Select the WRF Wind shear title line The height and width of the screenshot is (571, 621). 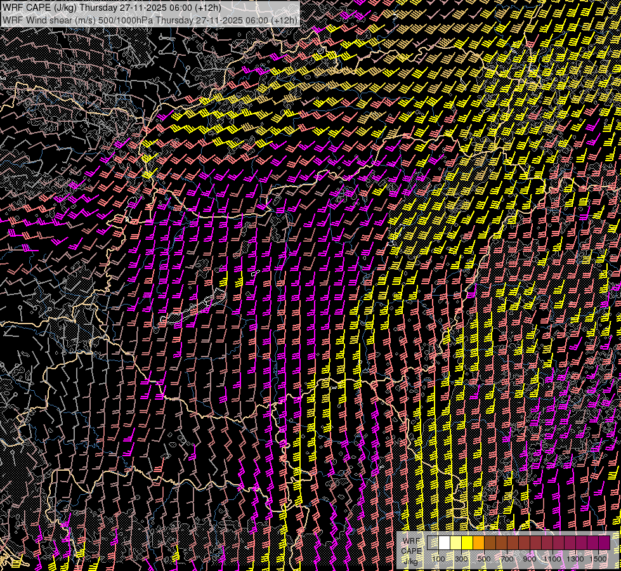click(150, 20)
